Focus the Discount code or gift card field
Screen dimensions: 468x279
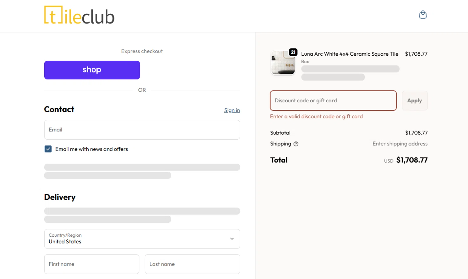click(333, 100)
